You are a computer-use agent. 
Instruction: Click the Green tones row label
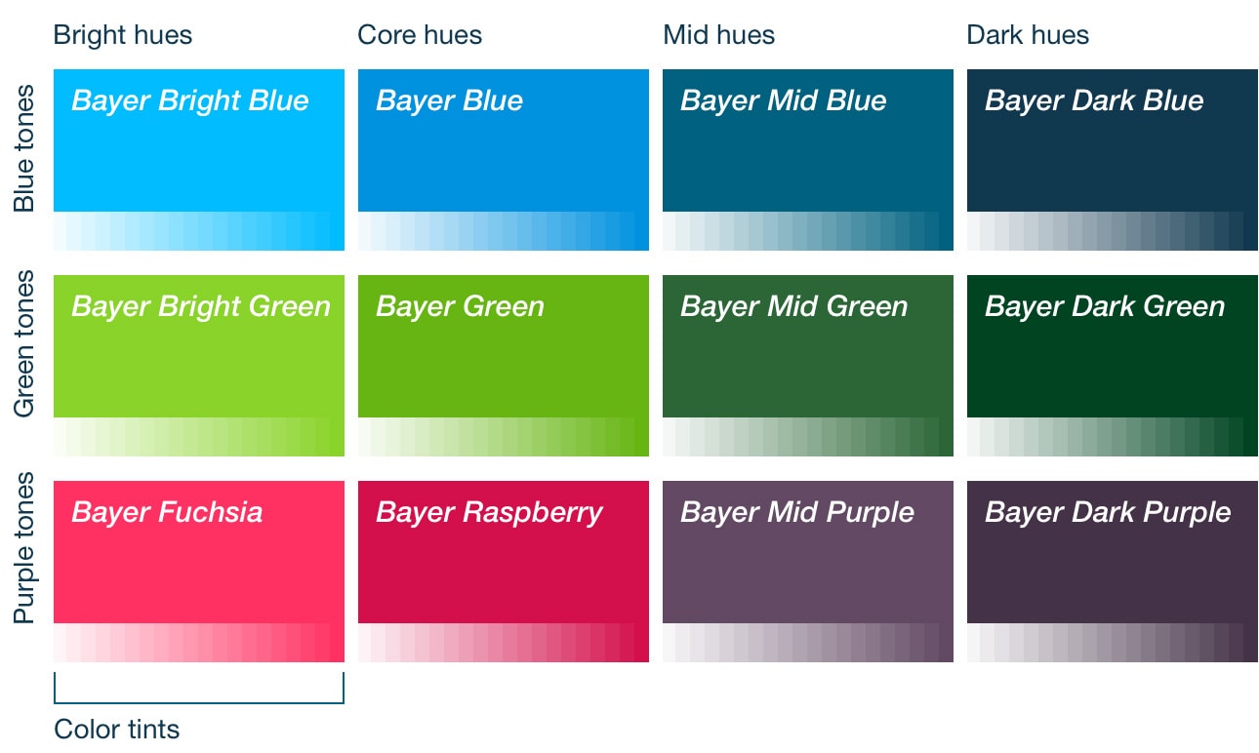[x=23, y=344]
